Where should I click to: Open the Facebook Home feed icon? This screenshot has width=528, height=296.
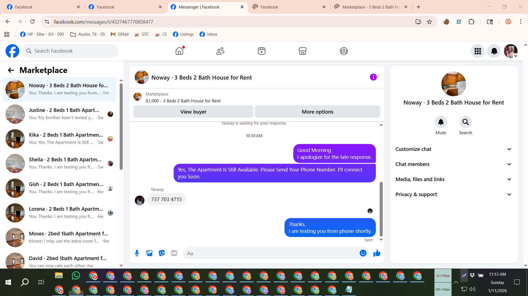(179, 51)
